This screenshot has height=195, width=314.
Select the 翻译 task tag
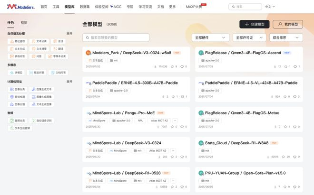click(x=58, y=49)
